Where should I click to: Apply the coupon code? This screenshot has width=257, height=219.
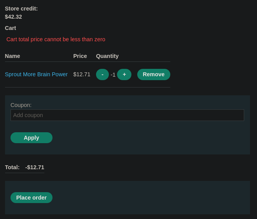(31, 138)
